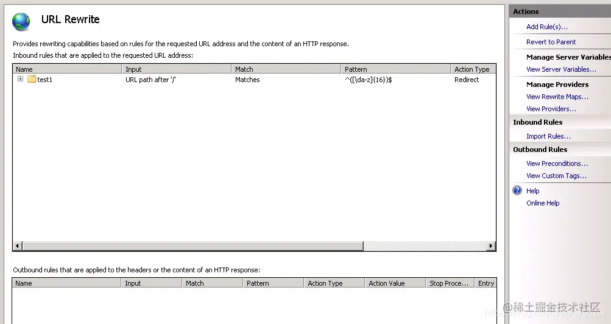Viewport: 611px width, 324px height.
Task: Sort outbound rules by Action Type column
Action: 334,283
